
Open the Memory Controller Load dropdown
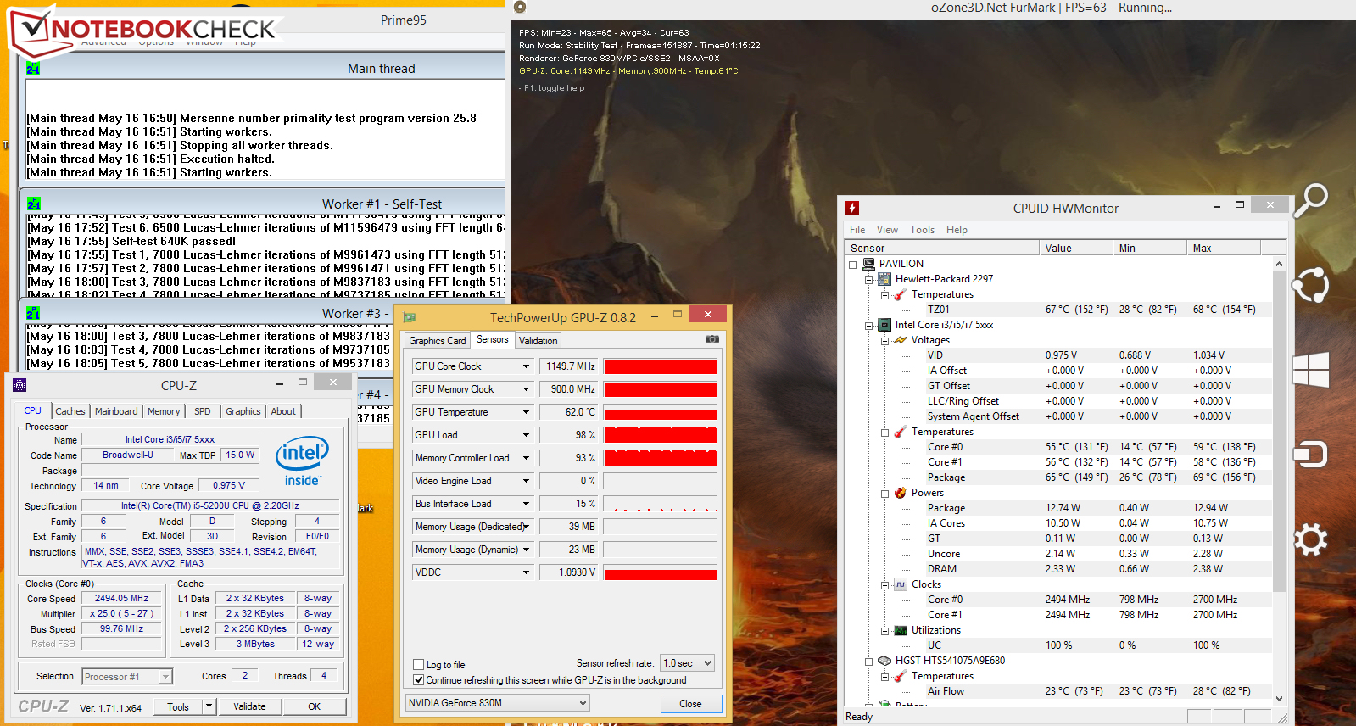[x=526, y=458]
